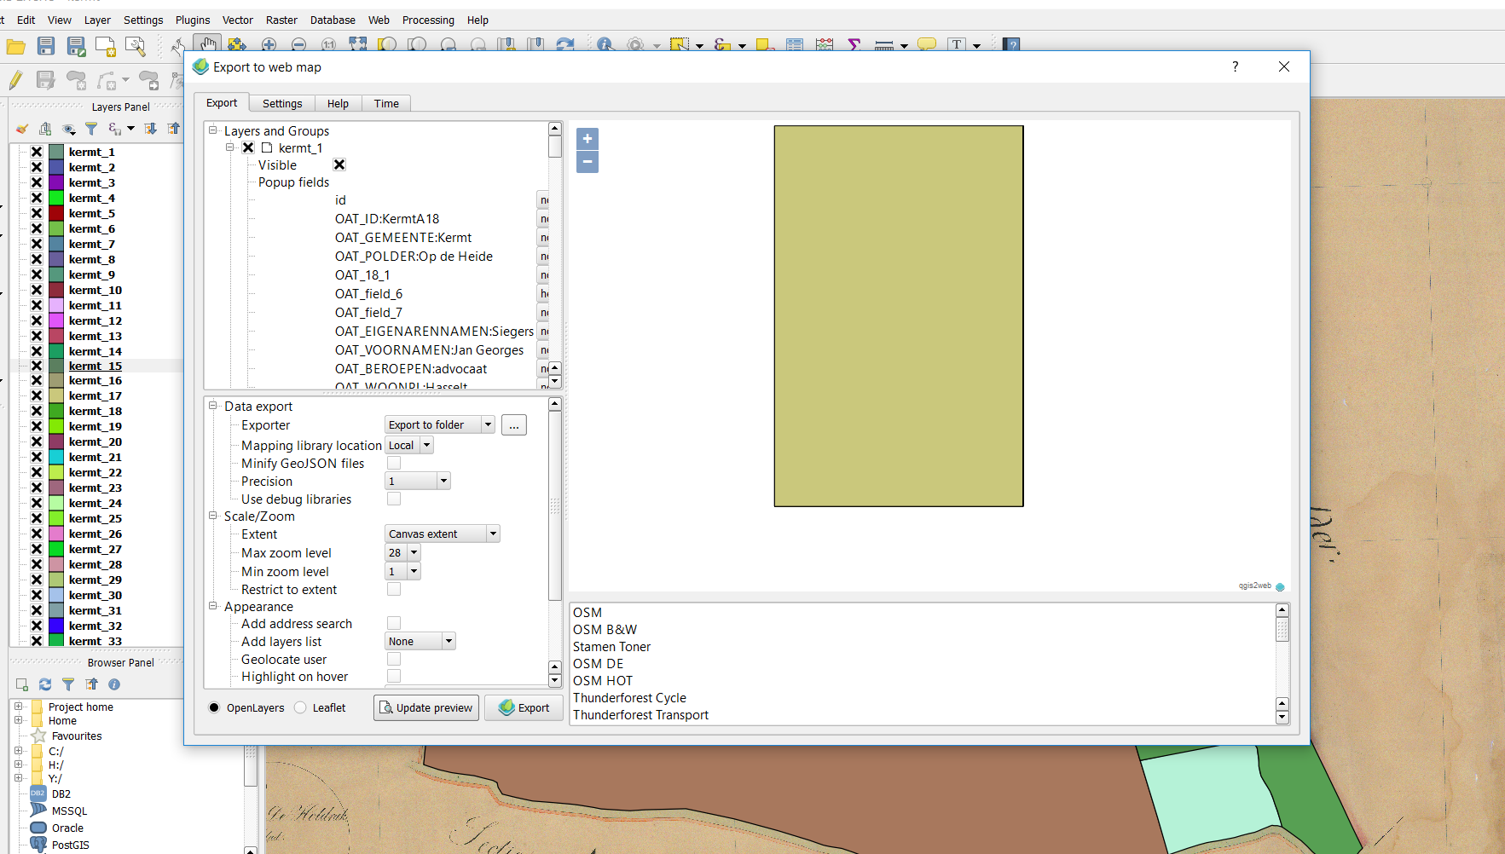The width and height of the screenshot is (1505, 854).
Task: Click Update preview
Action: 425,707
